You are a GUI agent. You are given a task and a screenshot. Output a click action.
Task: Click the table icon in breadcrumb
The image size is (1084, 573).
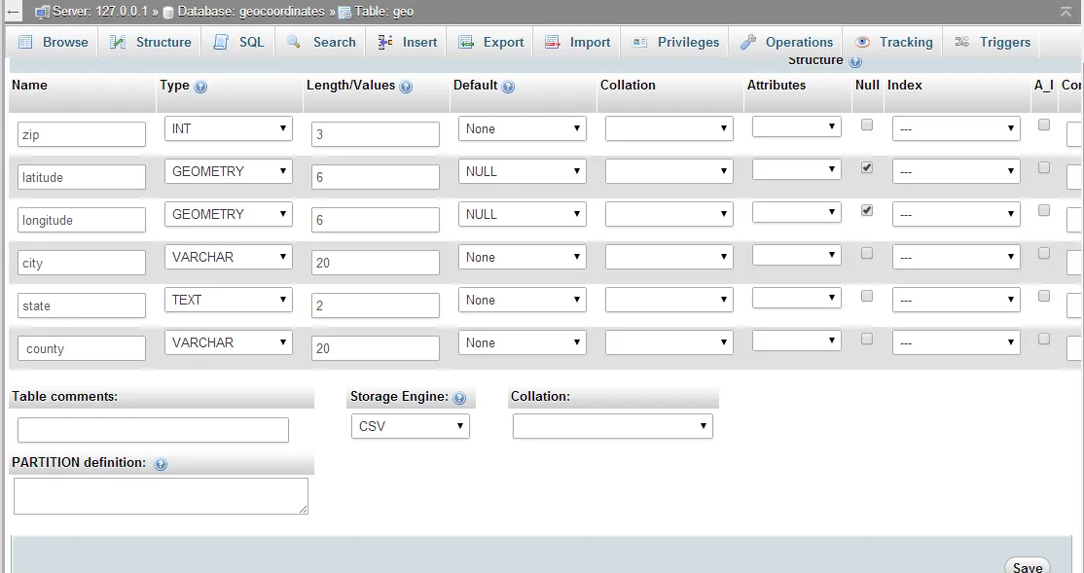point(344,13)
